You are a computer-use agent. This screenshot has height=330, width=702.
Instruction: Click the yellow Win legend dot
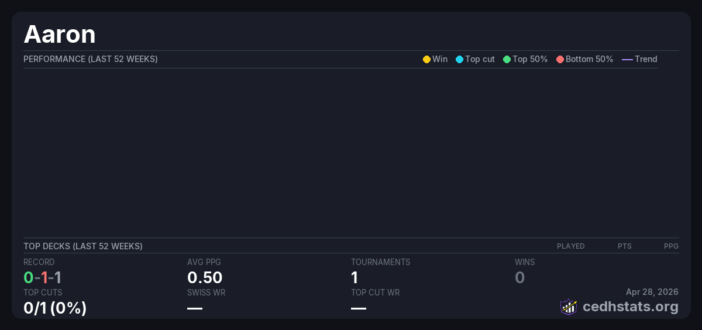tap(426, 59)
